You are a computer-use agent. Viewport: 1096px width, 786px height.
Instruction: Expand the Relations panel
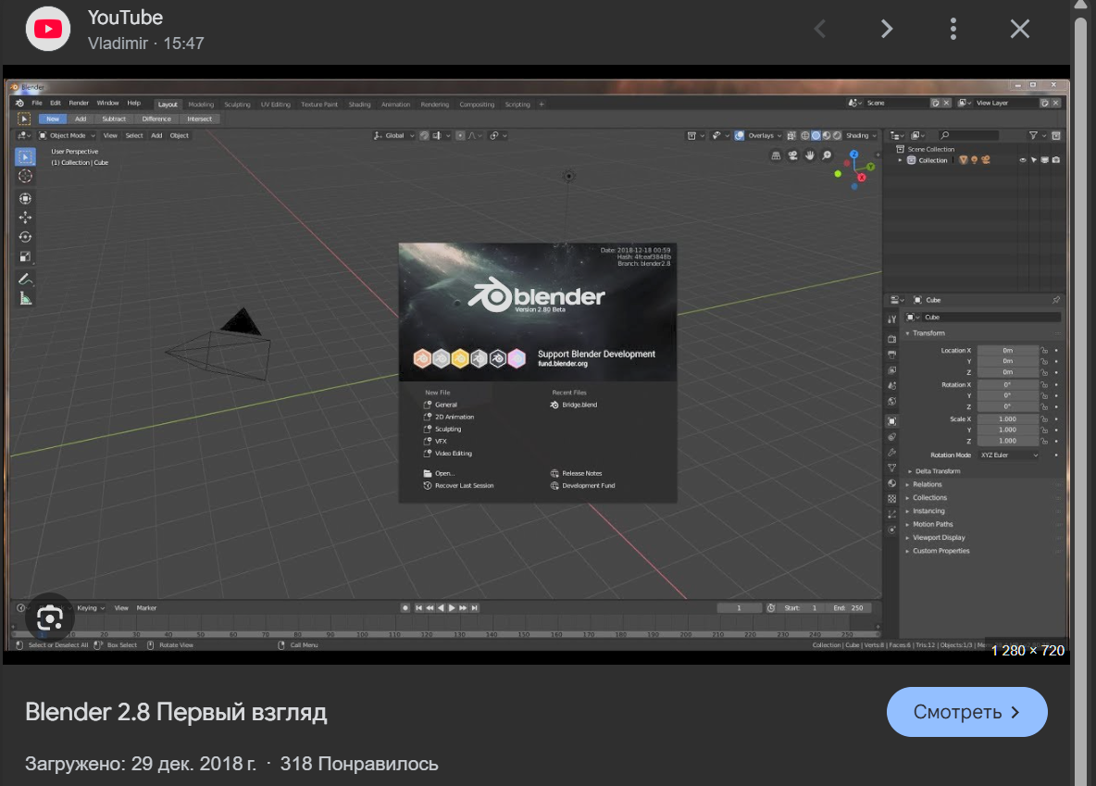point(927,484)
